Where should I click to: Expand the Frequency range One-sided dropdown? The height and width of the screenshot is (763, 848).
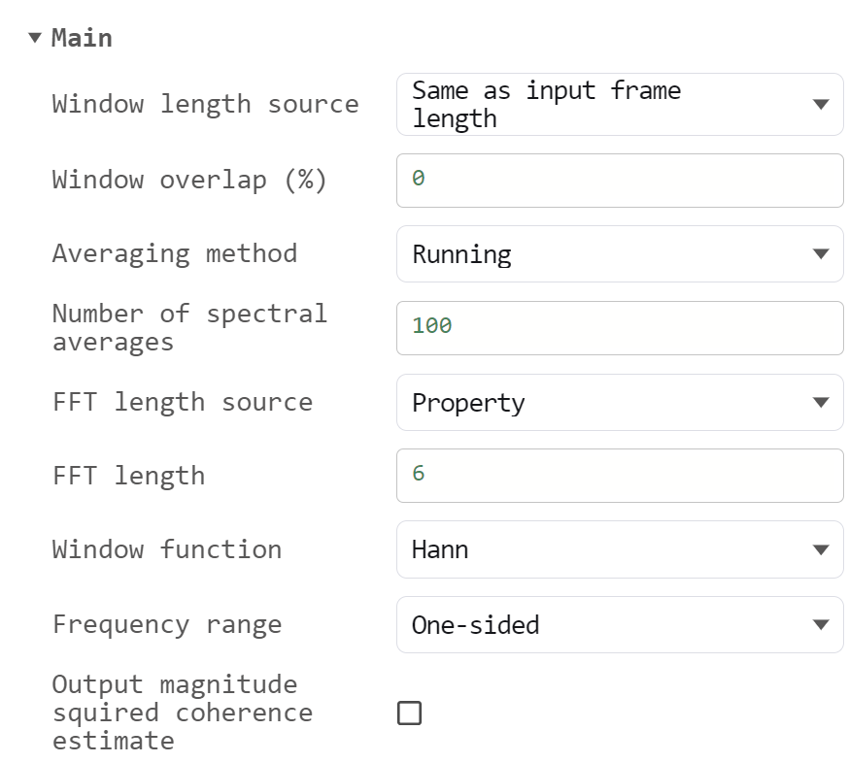click(620, 625)
